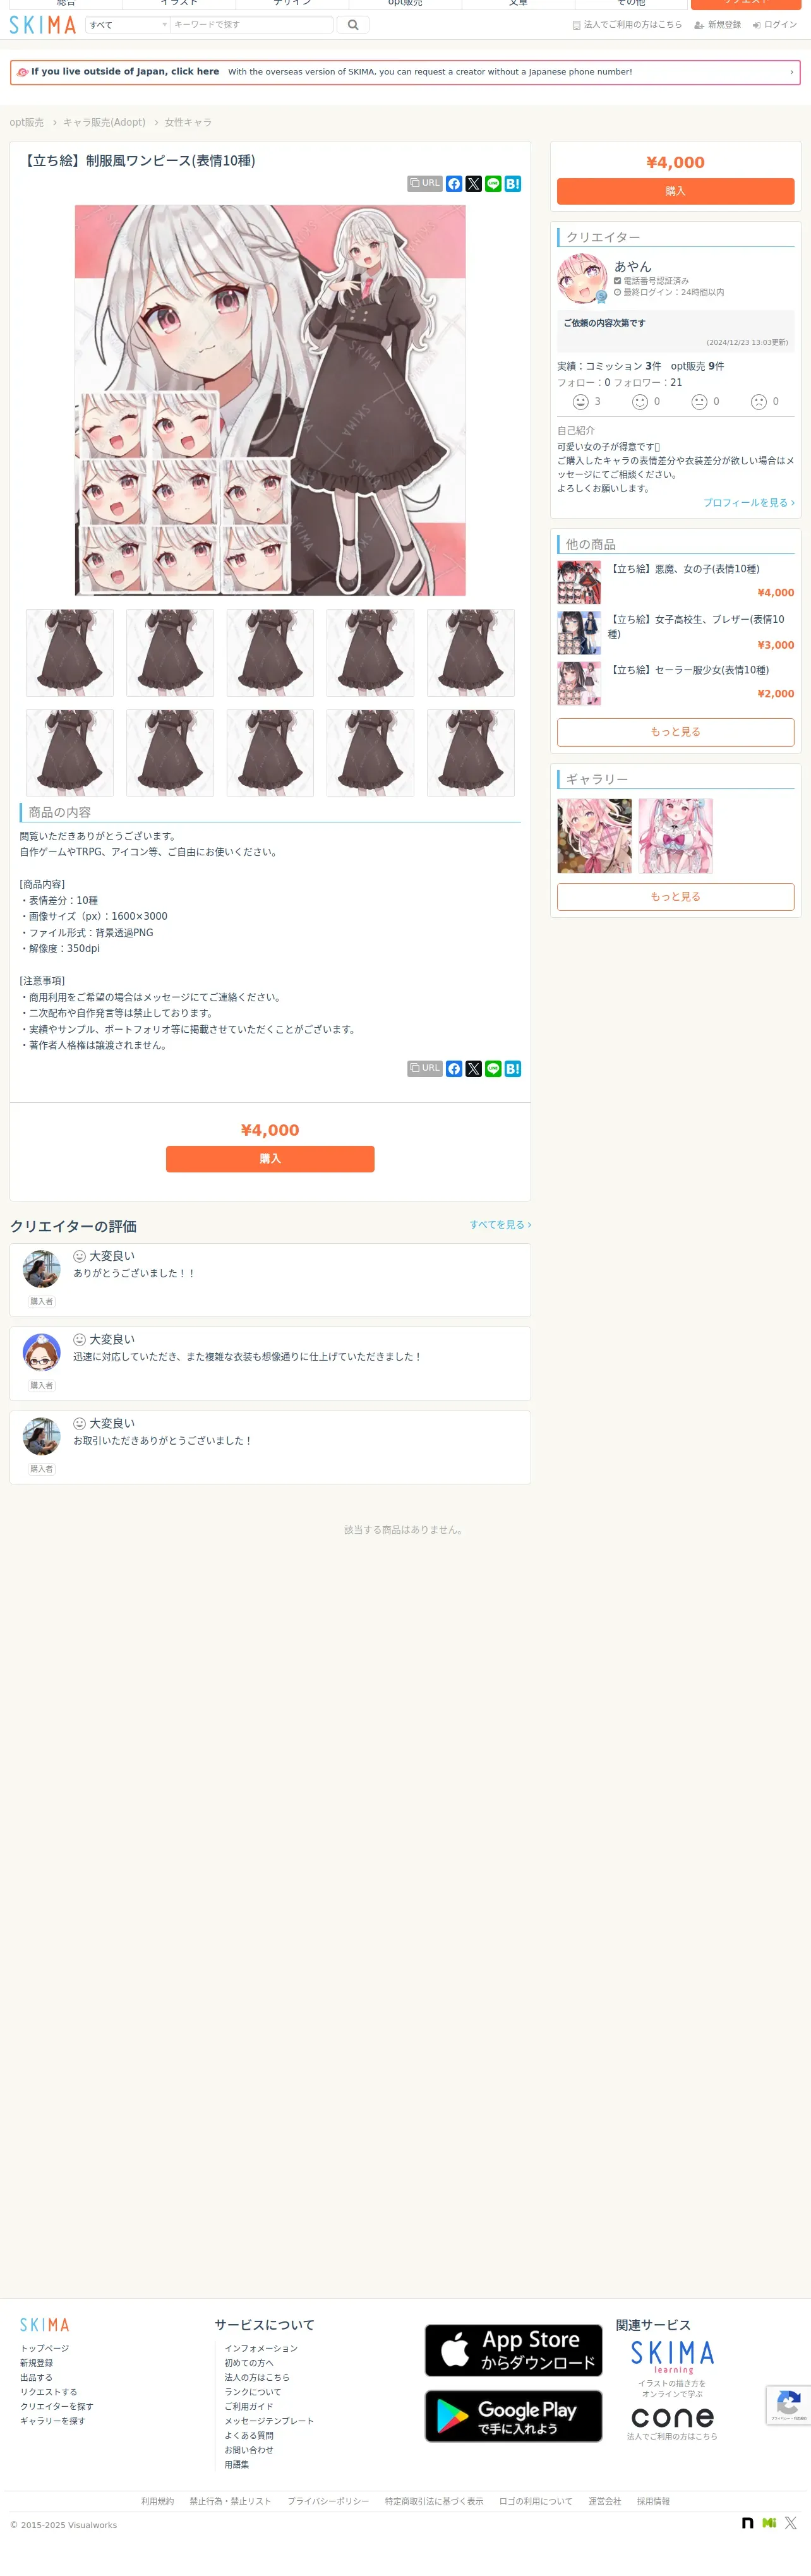Select last expression thumbnail in the bottom row

[x=471, y=753]
